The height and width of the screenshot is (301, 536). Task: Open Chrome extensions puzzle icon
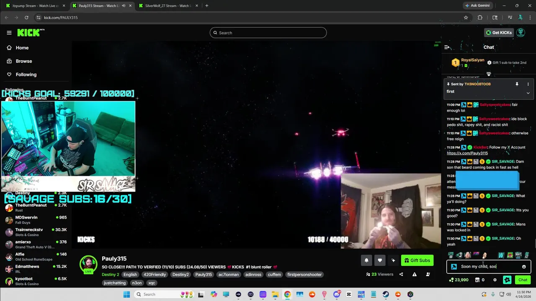coord(480,18)
